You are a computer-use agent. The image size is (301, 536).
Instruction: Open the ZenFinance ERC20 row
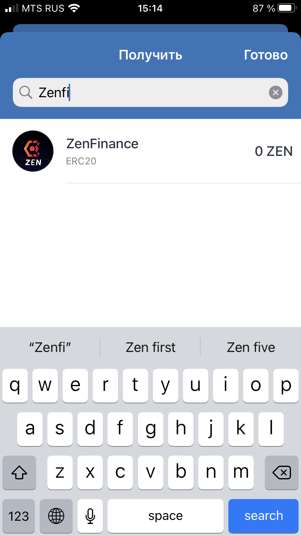(x=150, y=151)
